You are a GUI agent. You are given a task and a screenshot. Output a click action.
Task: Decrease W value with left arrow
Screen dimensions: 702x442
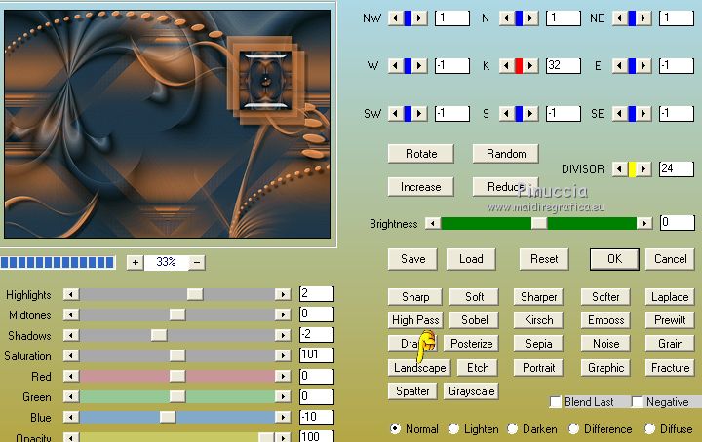pos(395,66)
